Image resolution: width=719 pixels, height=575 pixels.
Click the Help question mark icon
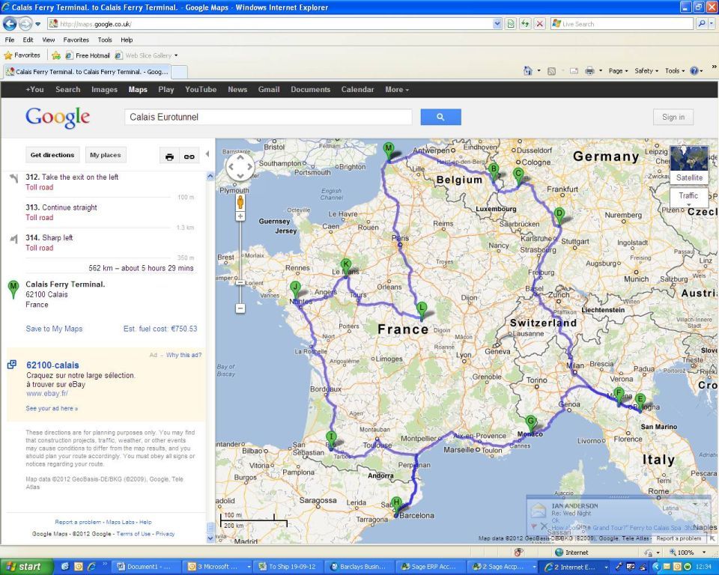point(694,70)
